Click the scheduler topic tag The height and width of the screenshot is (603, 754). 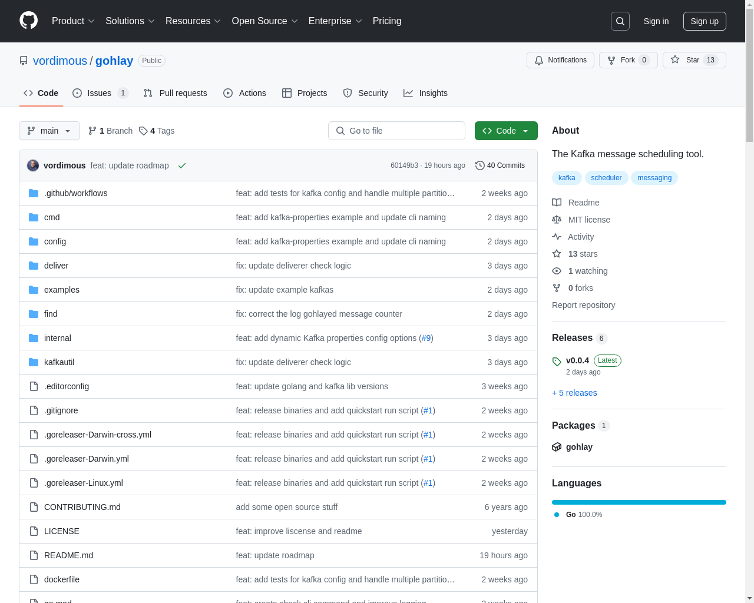point(606,178)
